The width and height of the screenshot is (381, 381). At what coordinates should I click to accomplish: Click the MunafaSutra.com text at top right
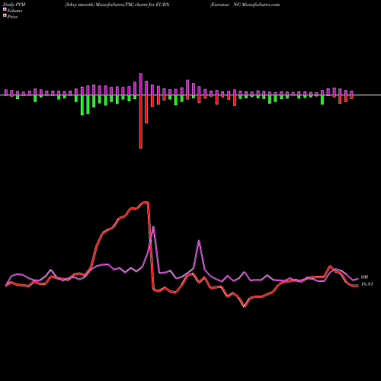click(x=261, y=5)
